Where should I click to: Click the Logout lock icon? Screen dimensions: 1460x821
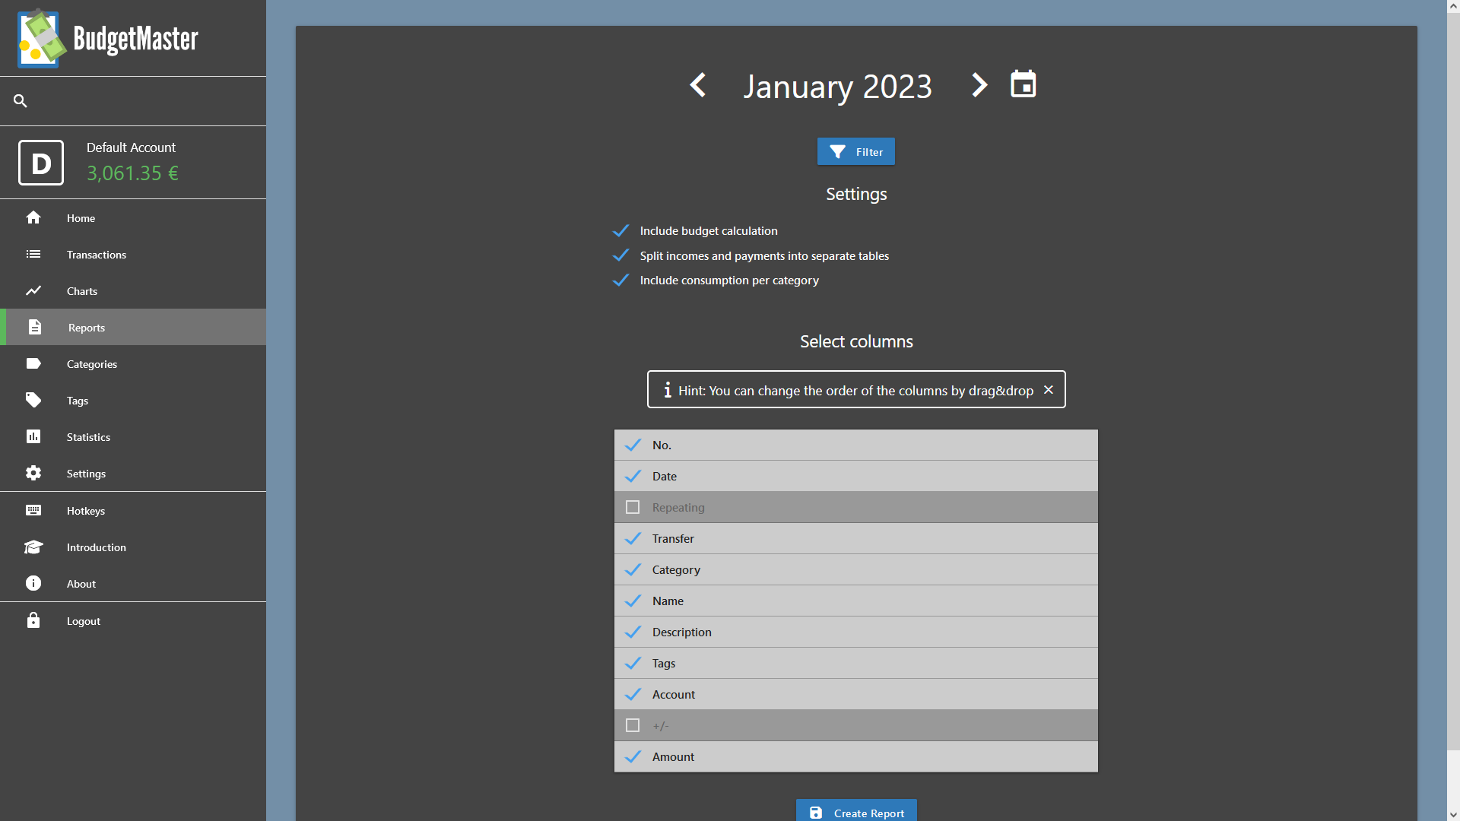(33, 620)
